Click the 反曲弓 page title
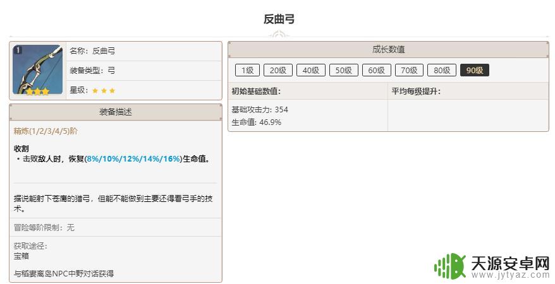 coord(279,19)
